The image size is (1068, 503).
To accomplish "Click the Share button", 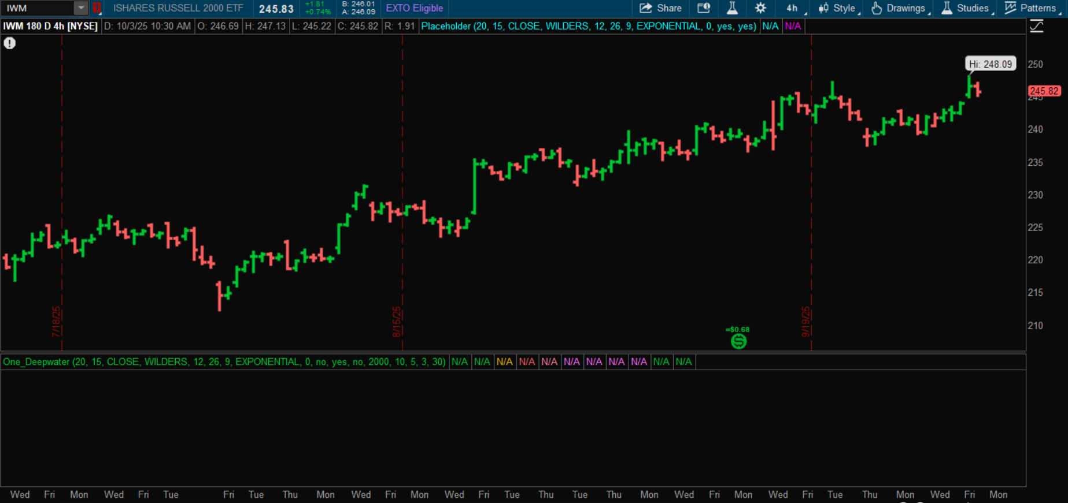I will click(x=660, y=8).
